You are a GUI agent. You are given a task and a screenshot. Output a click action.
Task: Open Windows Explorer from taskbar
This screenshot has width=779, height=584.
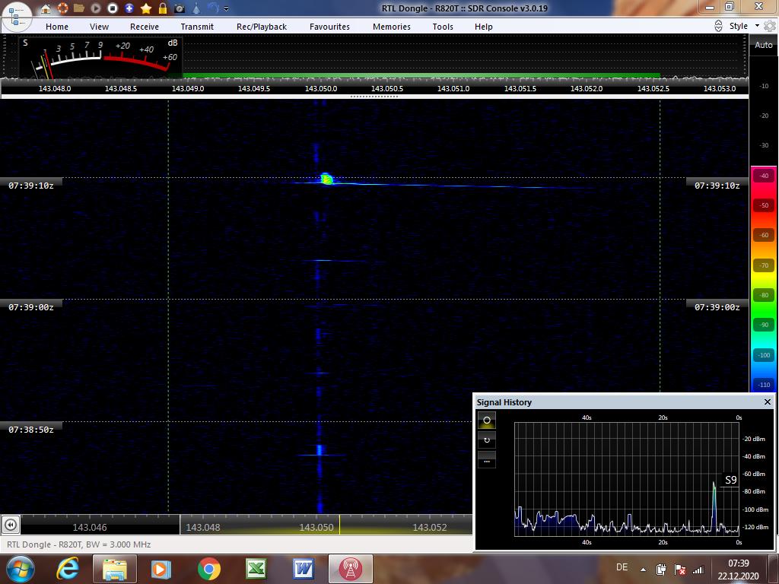coord(114,569)
